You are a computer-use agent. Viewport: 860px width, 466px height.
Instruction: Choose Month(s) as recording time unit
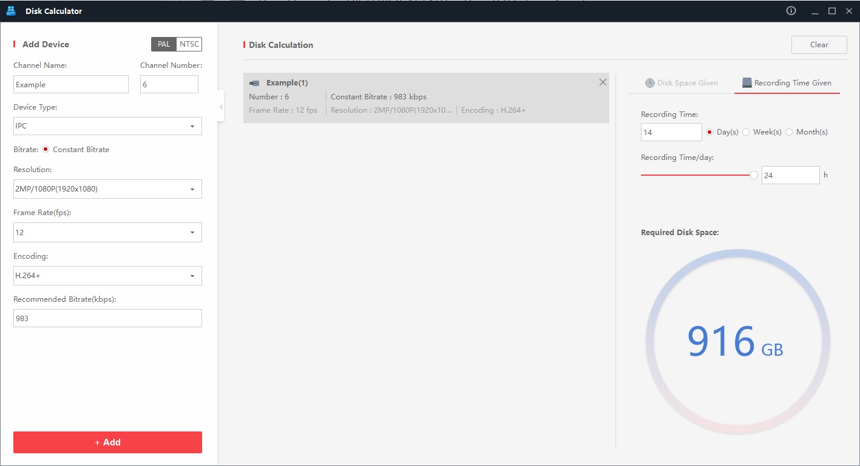pyautogui.click(x=789, y=132)
